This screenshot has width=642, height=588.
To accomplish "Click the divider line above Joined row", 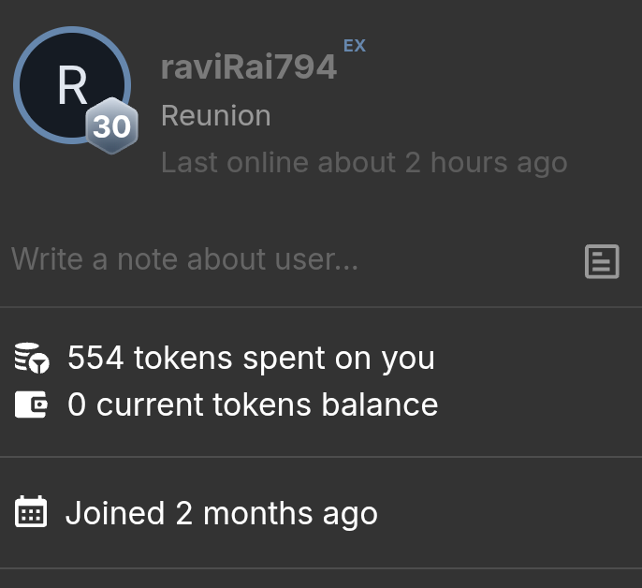I will [x=321, y=457].
